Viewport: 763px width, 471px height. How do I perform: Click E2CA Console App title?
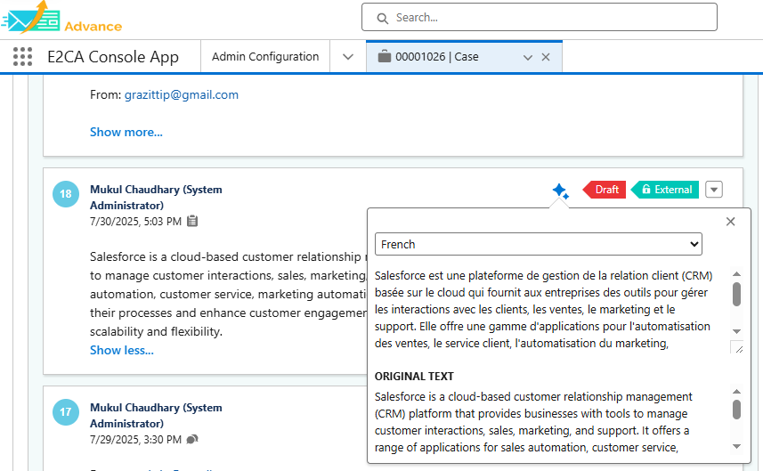click(113, 56)
